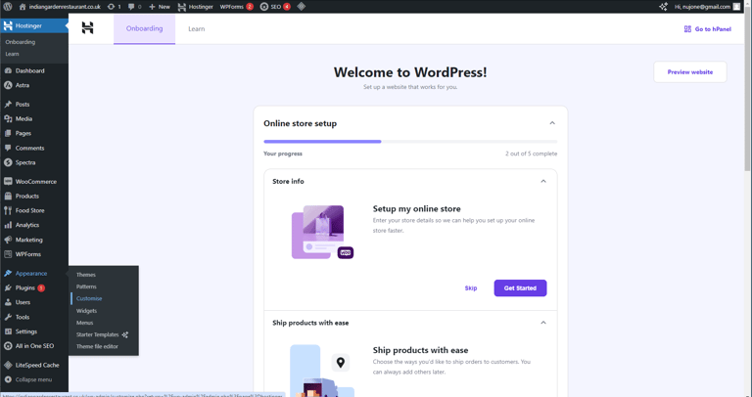The image size is (752, 397).
Task: Click the Analytics bar-chart icon
Action: [x=8, y=225]
